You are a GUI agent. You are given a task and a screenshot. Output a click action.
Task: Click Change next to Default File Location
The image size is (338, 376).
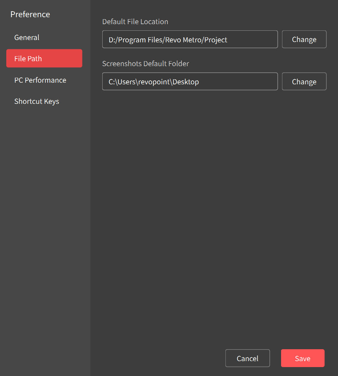pyautogui.click(x=304, y=39)
